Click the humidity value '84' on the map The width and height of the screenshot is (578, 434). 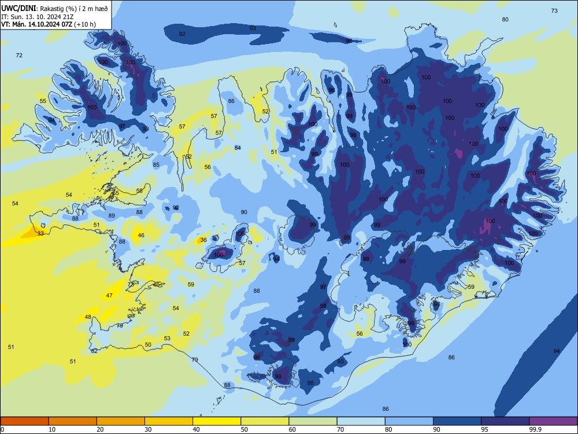coord(238,148)
